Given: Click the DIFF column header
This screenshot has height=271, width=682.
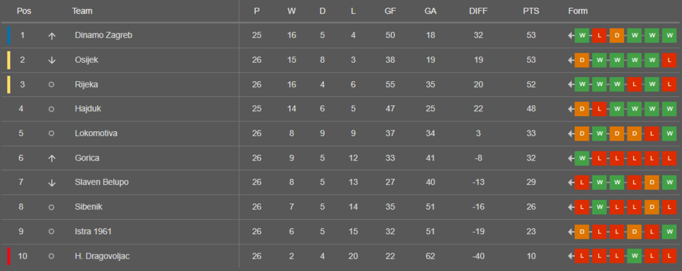Looking at the screenshot, I should tap(479, 12).
